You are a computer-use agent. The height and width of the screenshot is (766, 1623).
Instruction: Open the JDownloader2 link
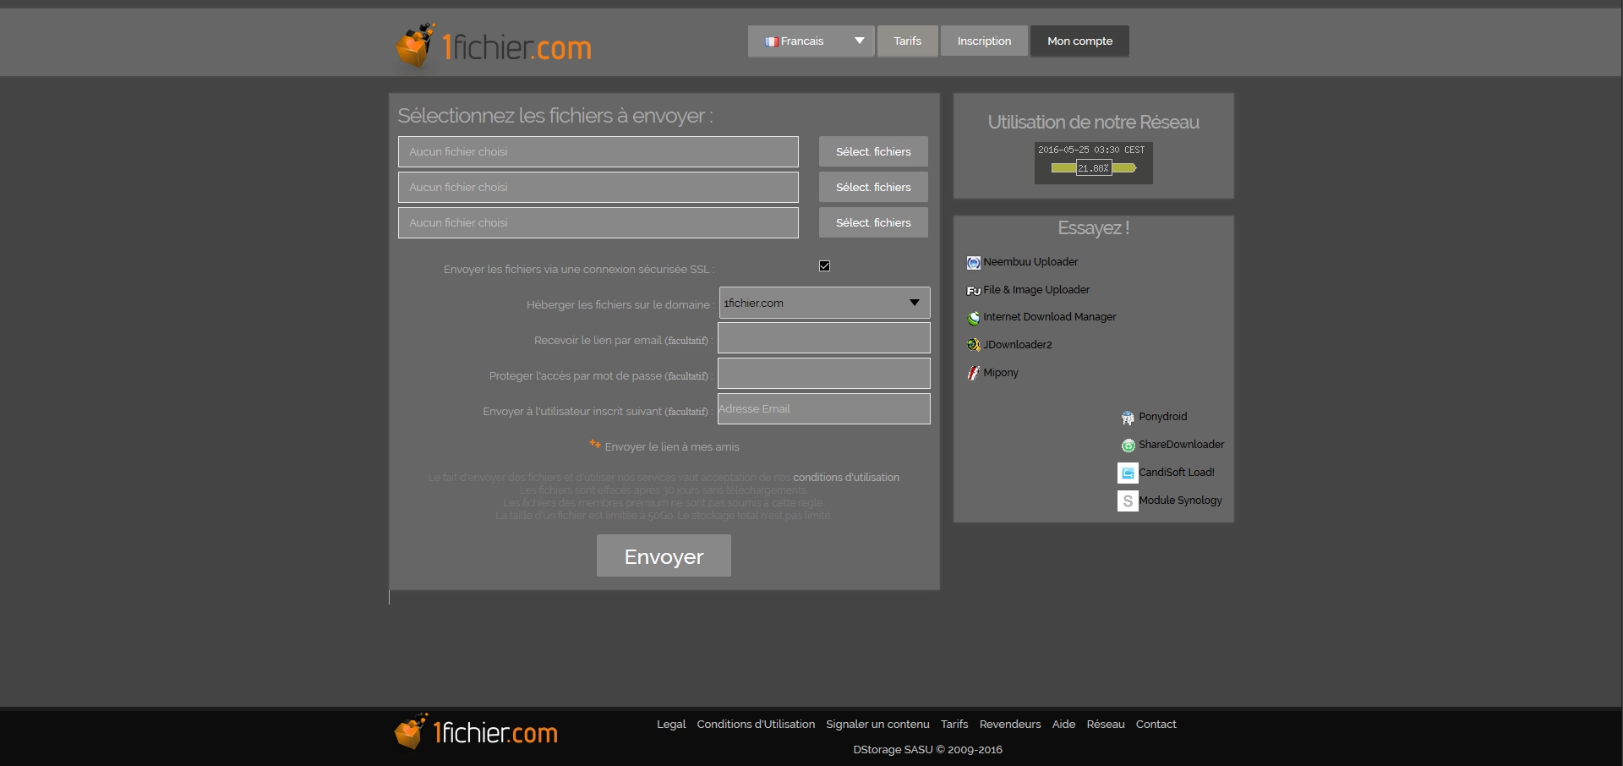point(1018,345)
